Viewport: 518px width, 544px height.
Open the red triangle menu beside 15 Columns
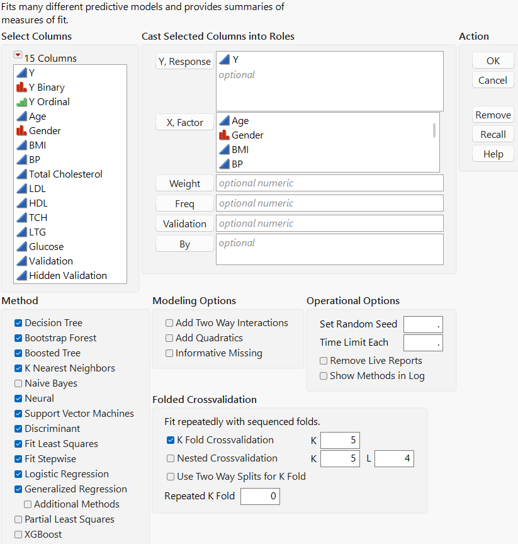click(x=18, y=55)
